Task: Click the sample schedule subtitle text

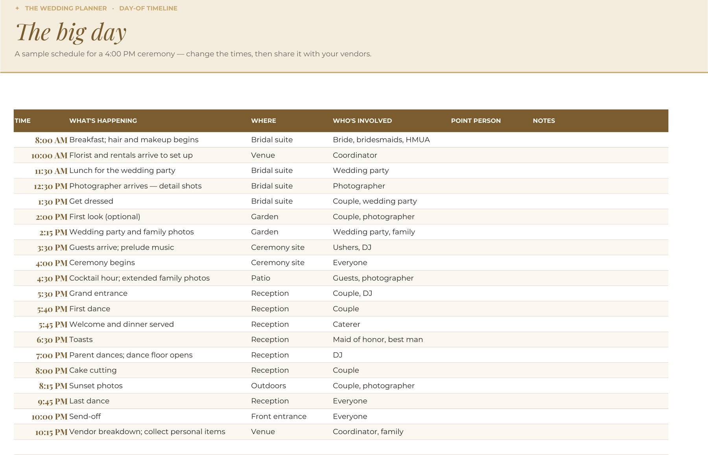Action: coord(193,54)
